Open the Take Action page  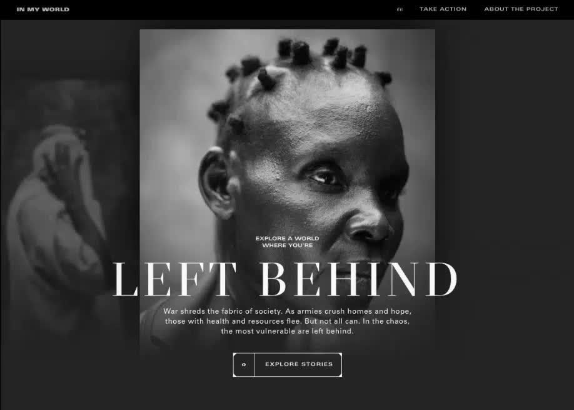(443, 9)
